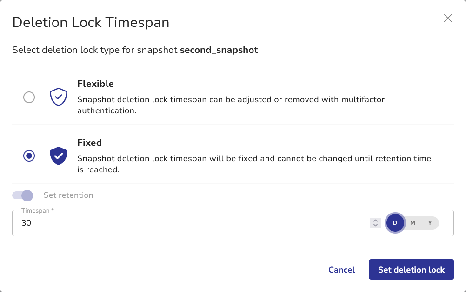Click the down arrow of the timespan stepper

coord(375,226)
